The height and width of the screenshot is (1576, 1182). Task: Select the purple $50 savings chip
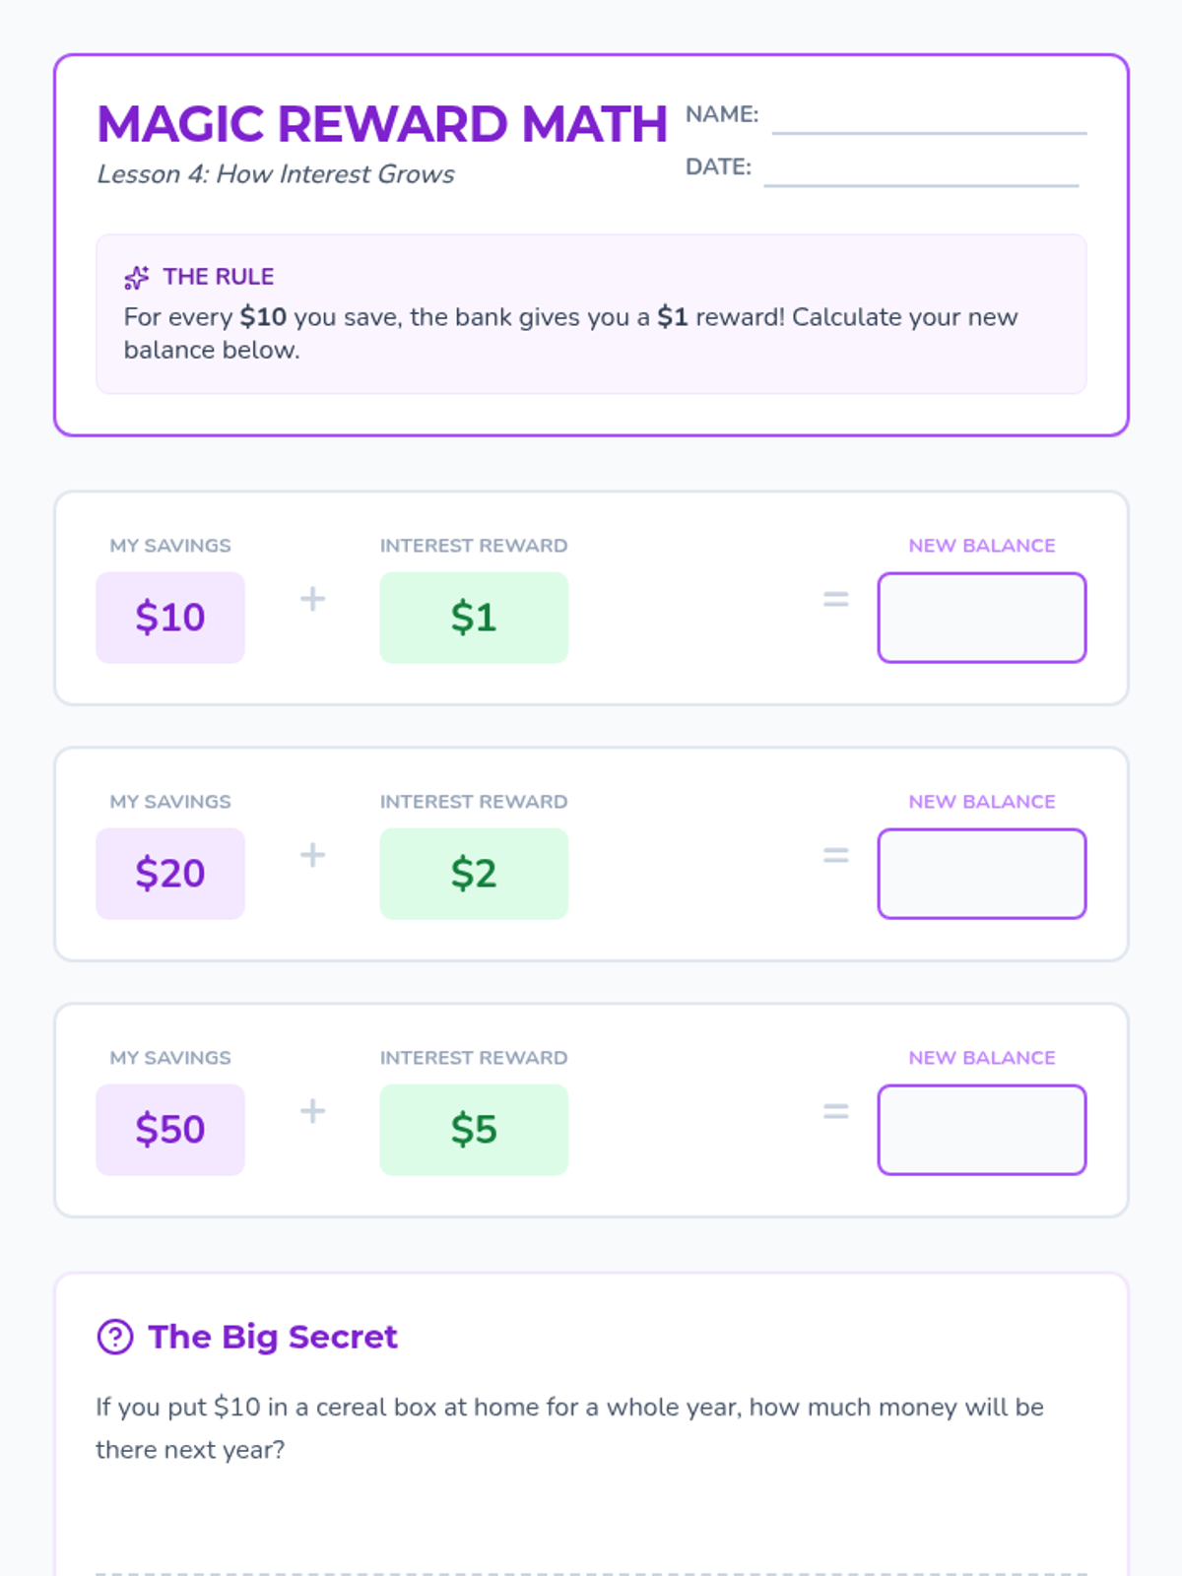pyautogui.click(x=170, y=1130)
